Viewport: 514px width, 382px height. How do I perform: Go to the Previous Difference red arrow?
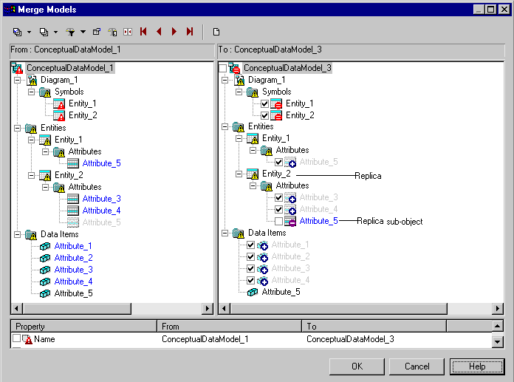159,32
